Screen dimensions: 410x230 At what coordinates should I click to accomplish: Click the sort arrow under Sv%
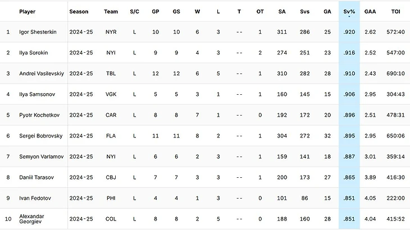click(x=349, y=17)
